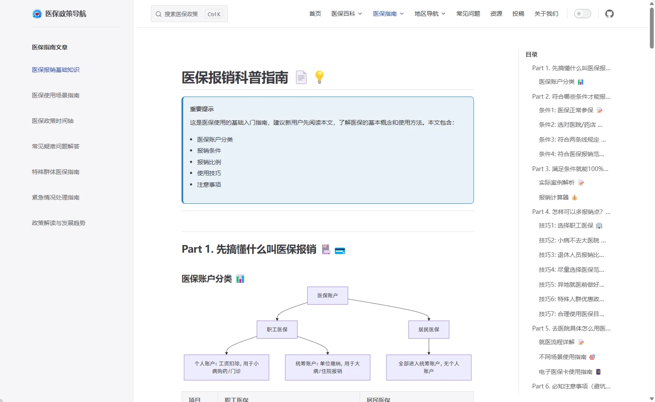This screenshot has width=655, height=402.
Task: Open the 医保使用场景指南 sidebar article
Action: (56, 95)
